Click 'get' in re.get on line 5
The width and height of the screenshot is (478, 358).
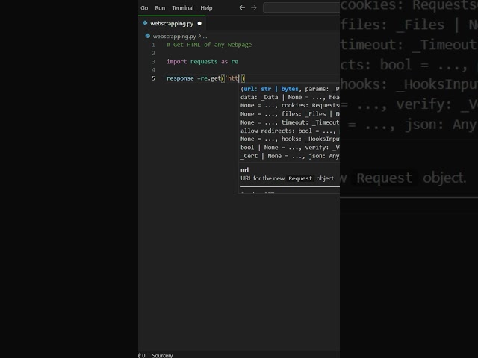(x=216, y=78)
